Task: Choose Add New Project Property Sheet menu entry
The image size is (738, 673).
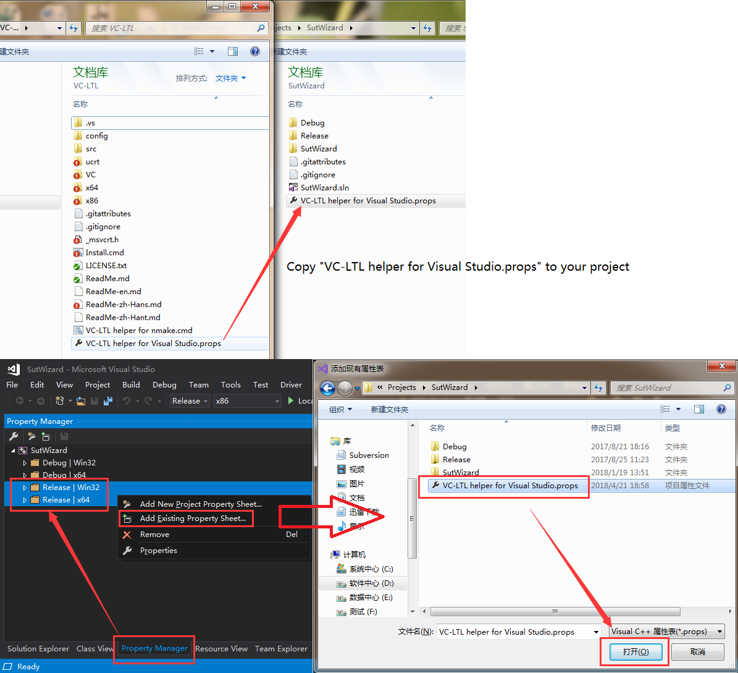Action: (201, 504)
